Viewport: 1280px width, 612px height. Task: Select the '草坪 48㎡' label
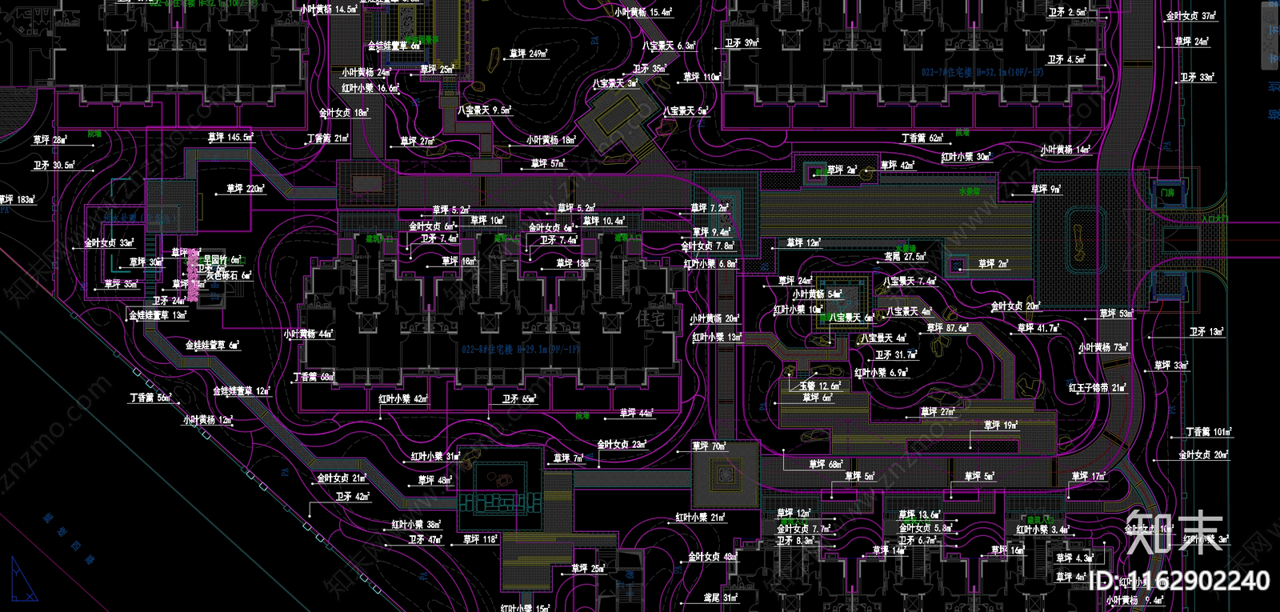[435, 481]
